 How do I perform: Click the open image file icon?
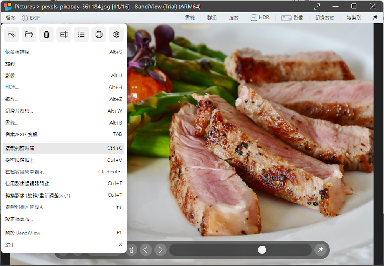click(12, 35)
